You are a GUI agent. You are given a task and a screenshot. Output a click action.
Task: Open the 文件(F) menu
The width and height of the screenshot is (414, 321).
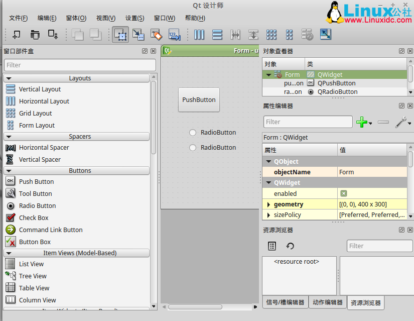18,18
